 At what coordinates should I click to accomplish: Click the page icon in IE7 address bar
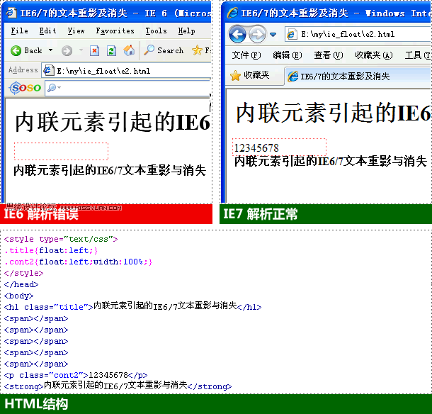click(x=292, y=35)
